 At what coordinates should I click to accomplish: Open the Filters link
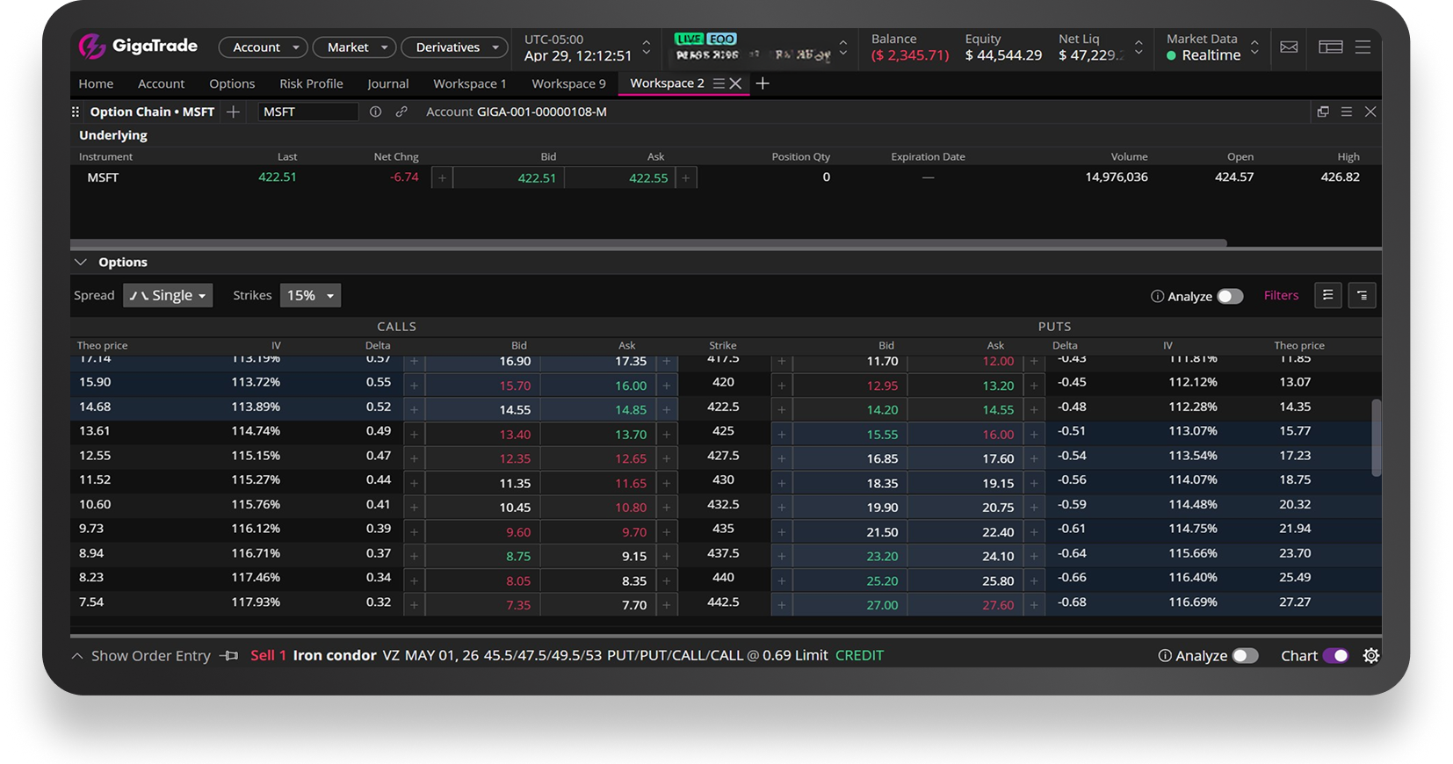click(x=1281, y=296)
